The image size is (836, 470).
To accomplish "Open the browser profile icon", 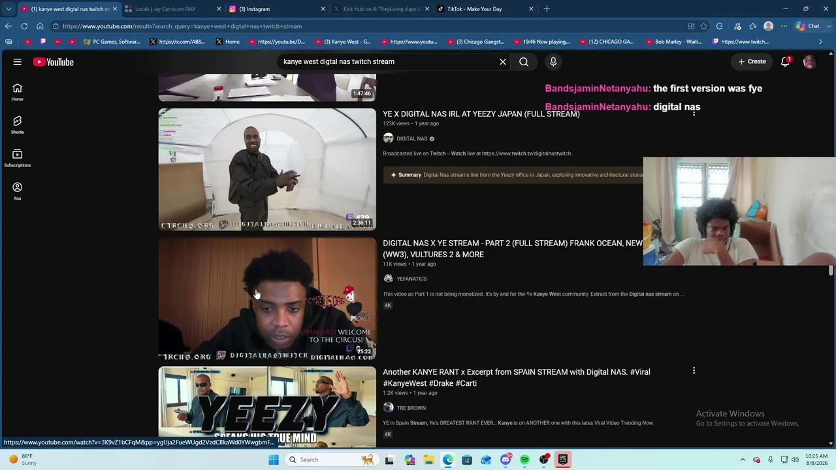I will 769,26.
